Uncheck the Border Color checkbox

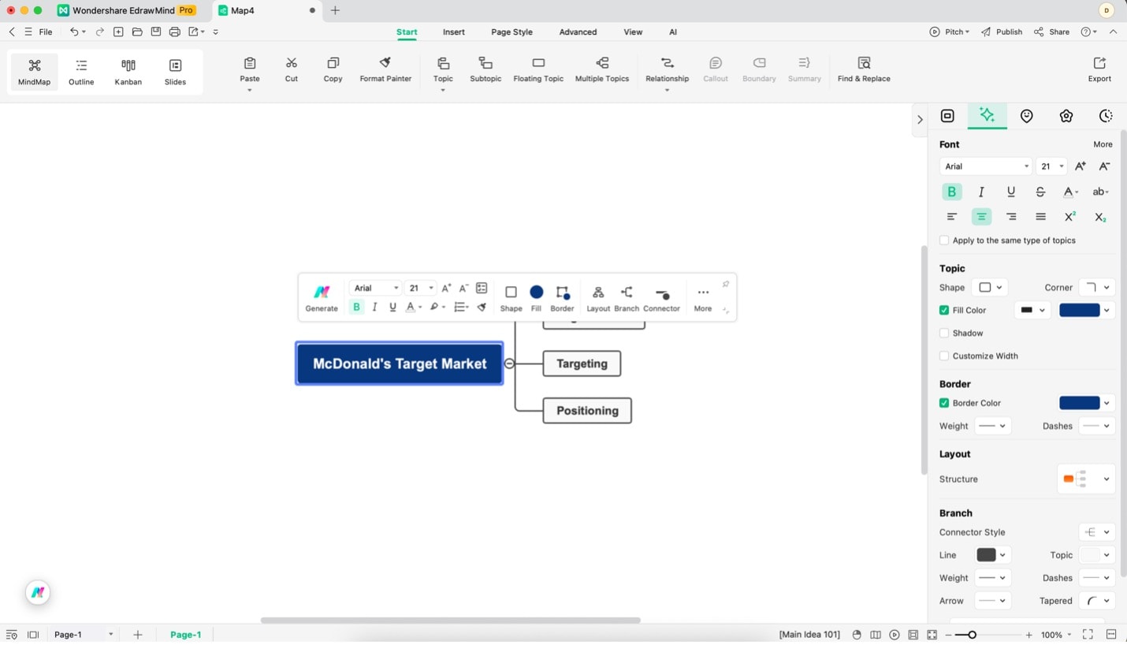[x=944, y=403]
